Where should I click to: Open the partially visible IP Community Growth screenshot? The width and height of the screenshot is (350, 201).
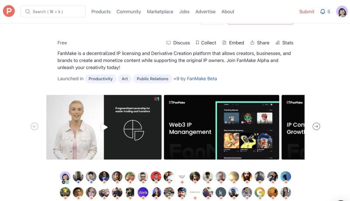(x=293, y=127)
